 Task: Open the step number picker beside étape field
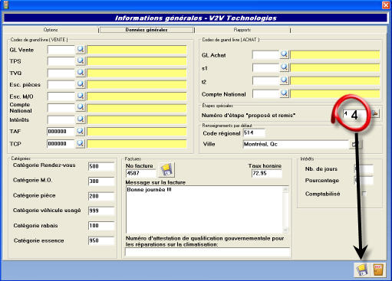tap(374, 113)
